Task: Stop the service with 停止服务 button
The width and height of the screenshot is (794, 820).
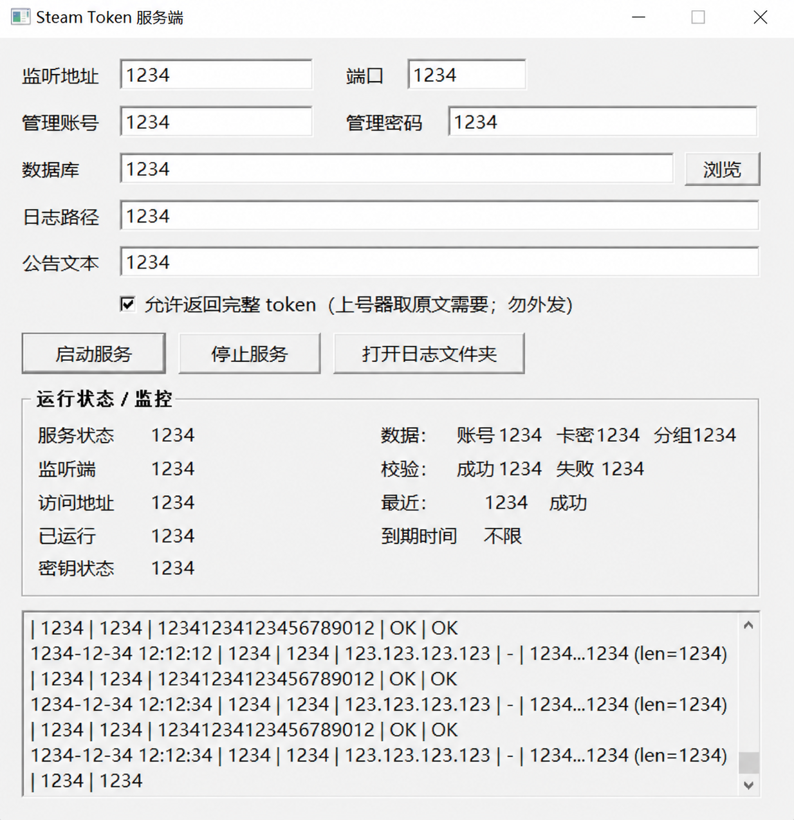Action: tap(249, 353)
